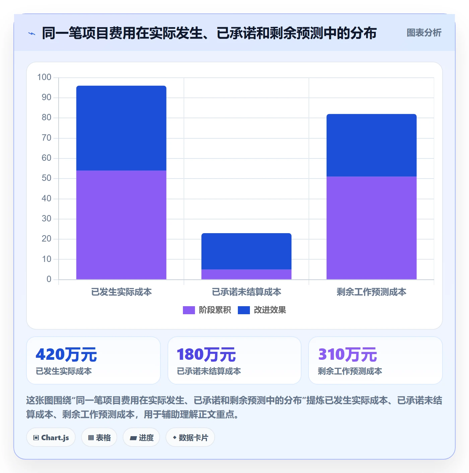469x473 pixels.
Task: Click the 阶段累积 legend label
Action: [x=215, y=310]
